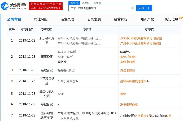The image size is (183, 121).
Task: Open the 历史信息 tab
Action: (x=171, y=19)
